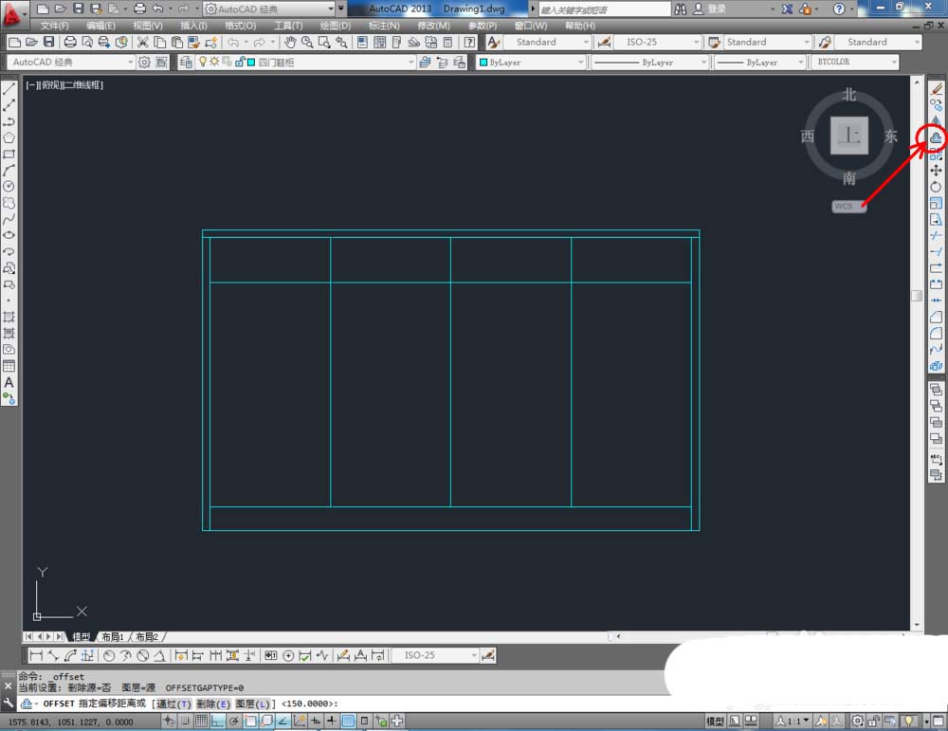Viewport: 948px width, 731px height.
Task: Open the 绘图(D) menu
Action: click(x=335, y=26)
